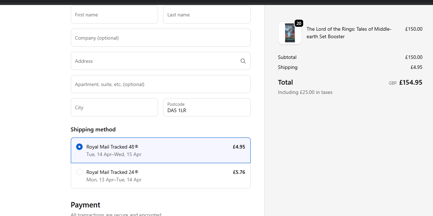Click the 'Including £25.00 in taxes' text
433x216 pixels.
(x=305, y=92)
